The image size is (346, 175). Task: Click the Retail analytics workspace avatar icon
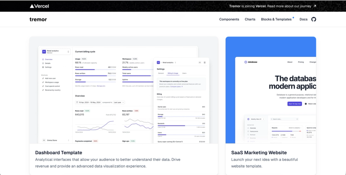coord(44,51)
